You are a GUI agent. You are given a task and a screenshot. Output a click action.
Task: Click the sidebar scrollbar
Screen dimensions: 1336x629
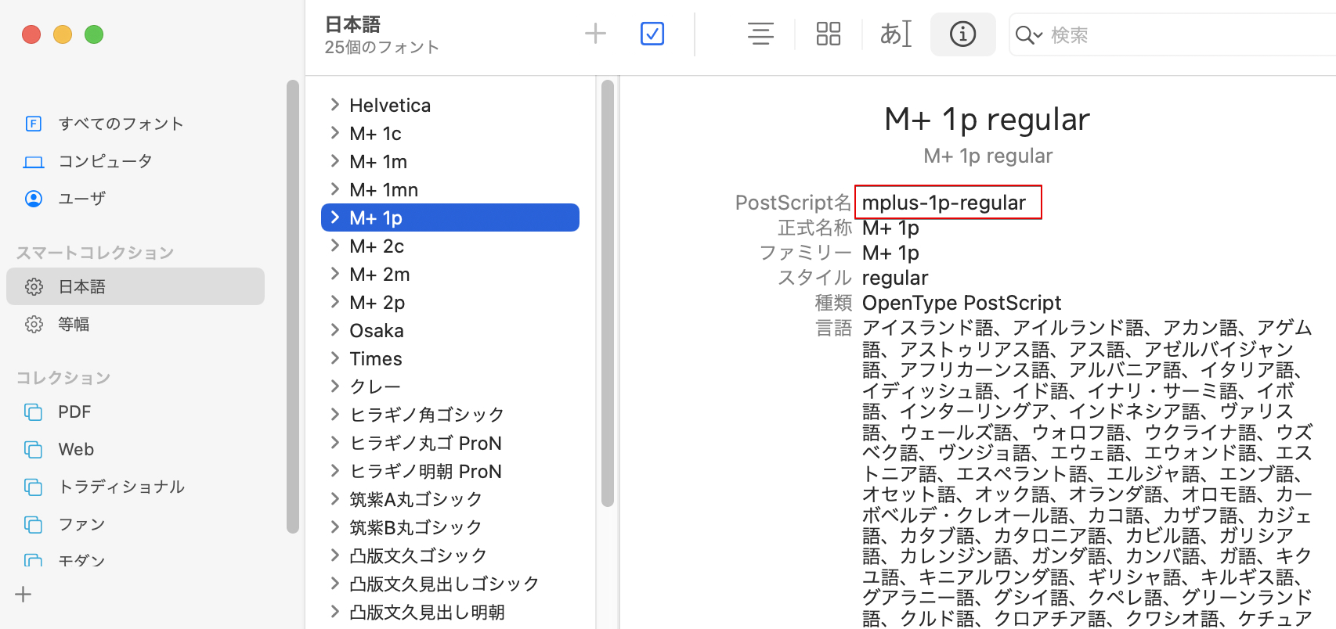pyautogui.click(x=293, y=306)
